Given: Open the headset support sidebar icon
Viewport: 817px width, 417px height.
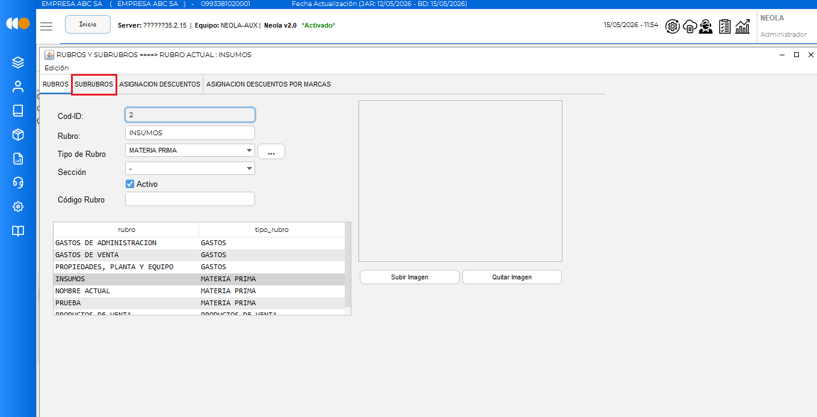Looking at the screenshot, I should pyautogui.click(x=18, y=183).
